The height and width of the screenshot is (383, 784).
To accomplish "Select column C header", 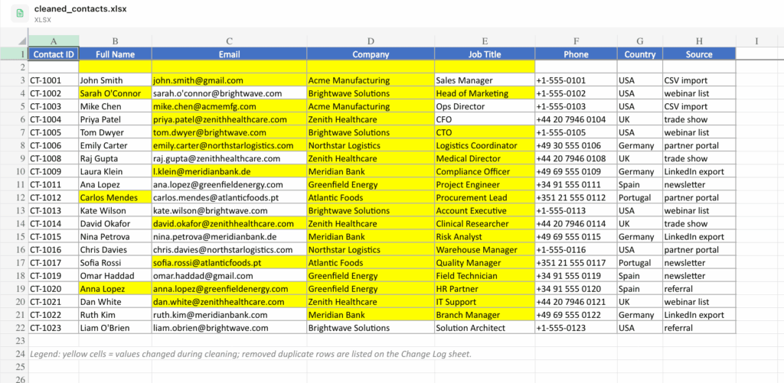I will point(230,41).
